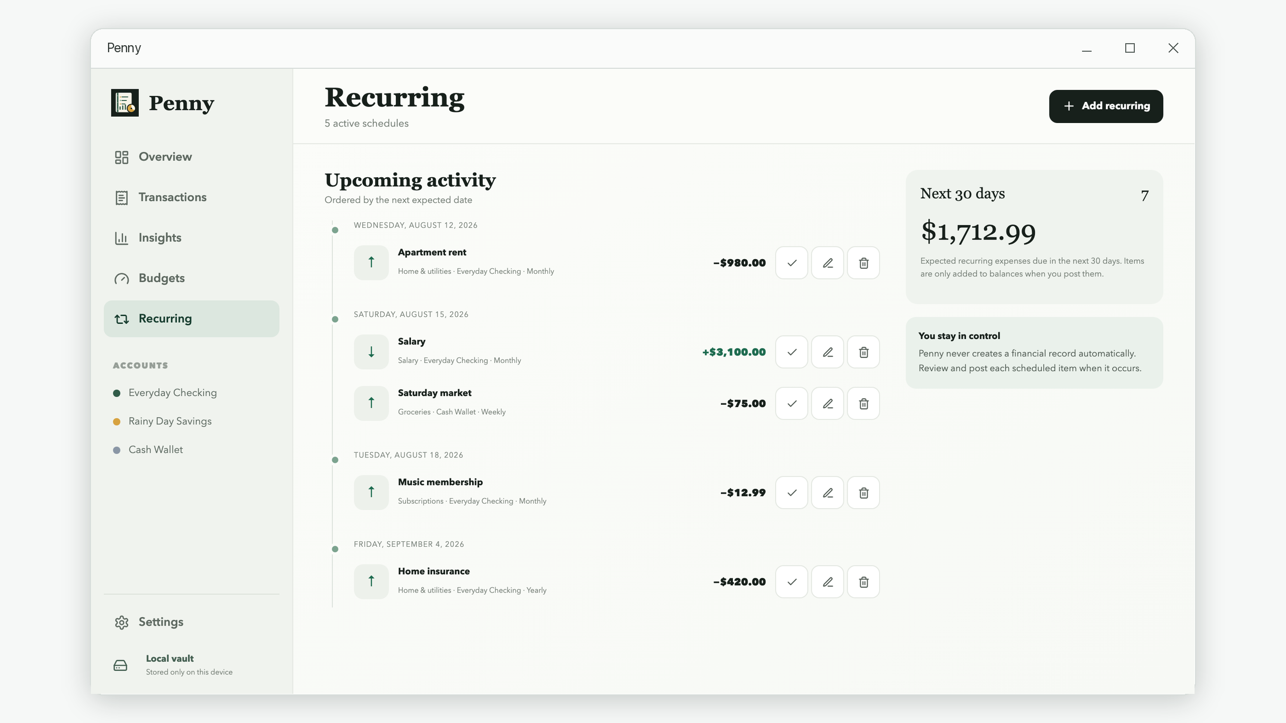Screen dimensions: 1286x723
Task: Click the $1,712.99 next 30 days total
Action: tap(978, 232)
